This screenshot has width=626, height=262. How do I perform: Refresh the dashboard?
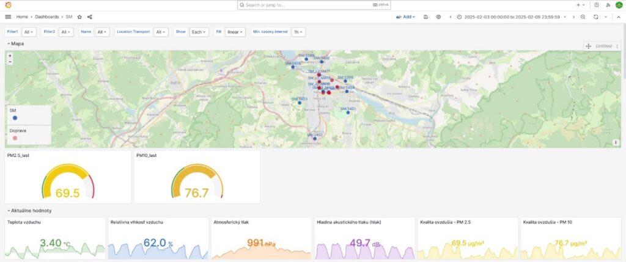point(595,16)
